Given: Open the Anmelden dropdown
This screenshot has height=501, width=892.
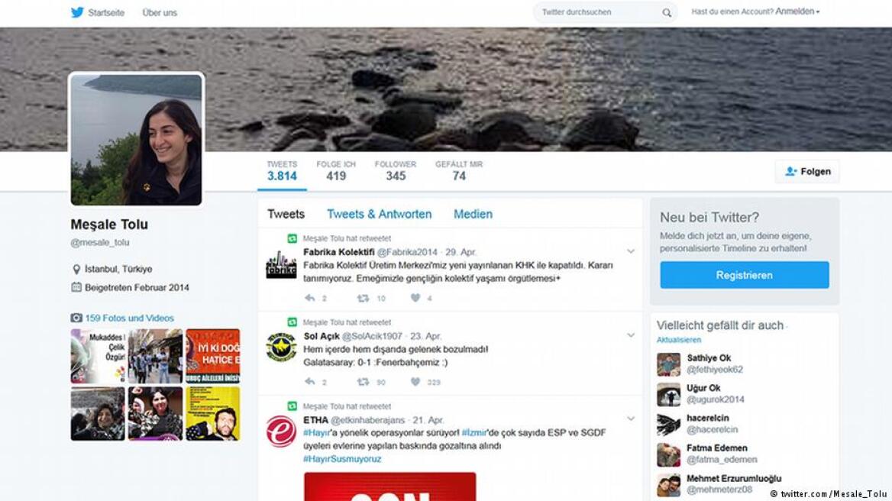Looking at the screenshot, I should point(798,12).
